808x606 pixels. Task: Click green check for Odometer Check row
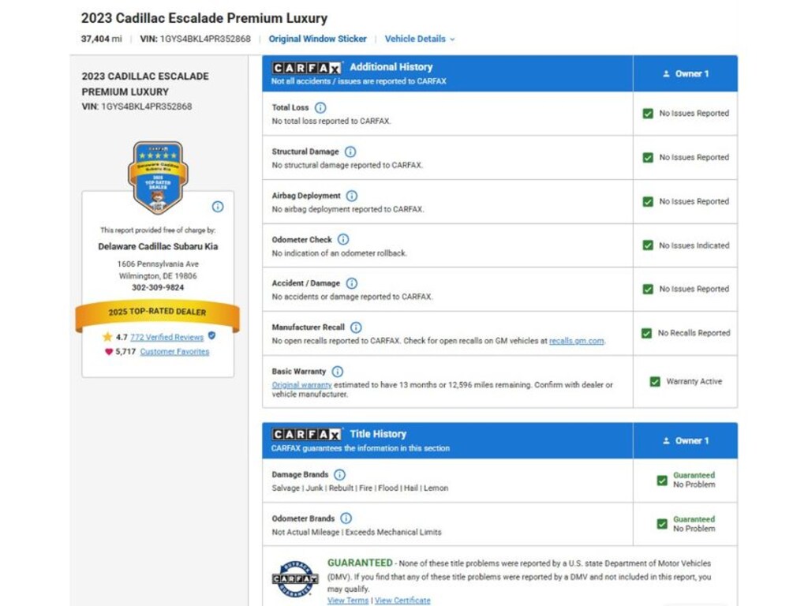coord(648,245)
